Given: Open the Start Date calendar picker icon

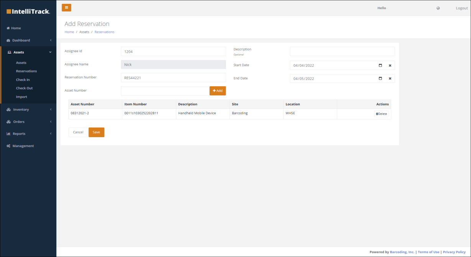Looking at the screenshot, I should coord(380,65).
